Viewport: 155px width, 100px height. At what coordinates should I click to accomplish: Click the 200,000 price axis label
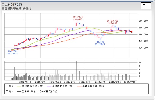pos(143,21)
